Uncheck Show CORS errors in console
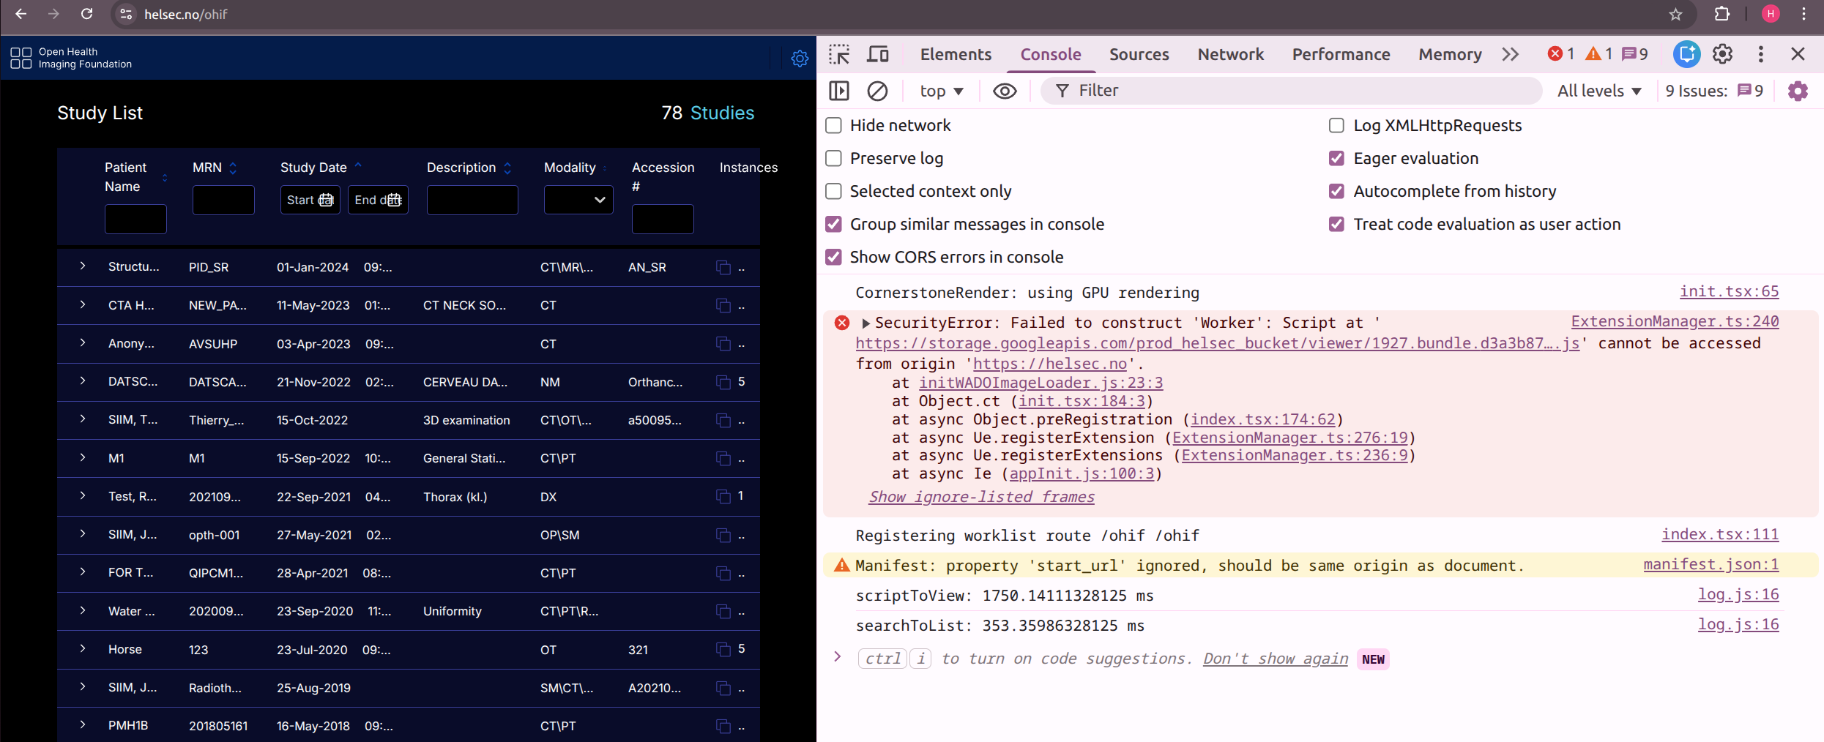The width and height of the screenshot is (1824, 742). pos(833,258)
